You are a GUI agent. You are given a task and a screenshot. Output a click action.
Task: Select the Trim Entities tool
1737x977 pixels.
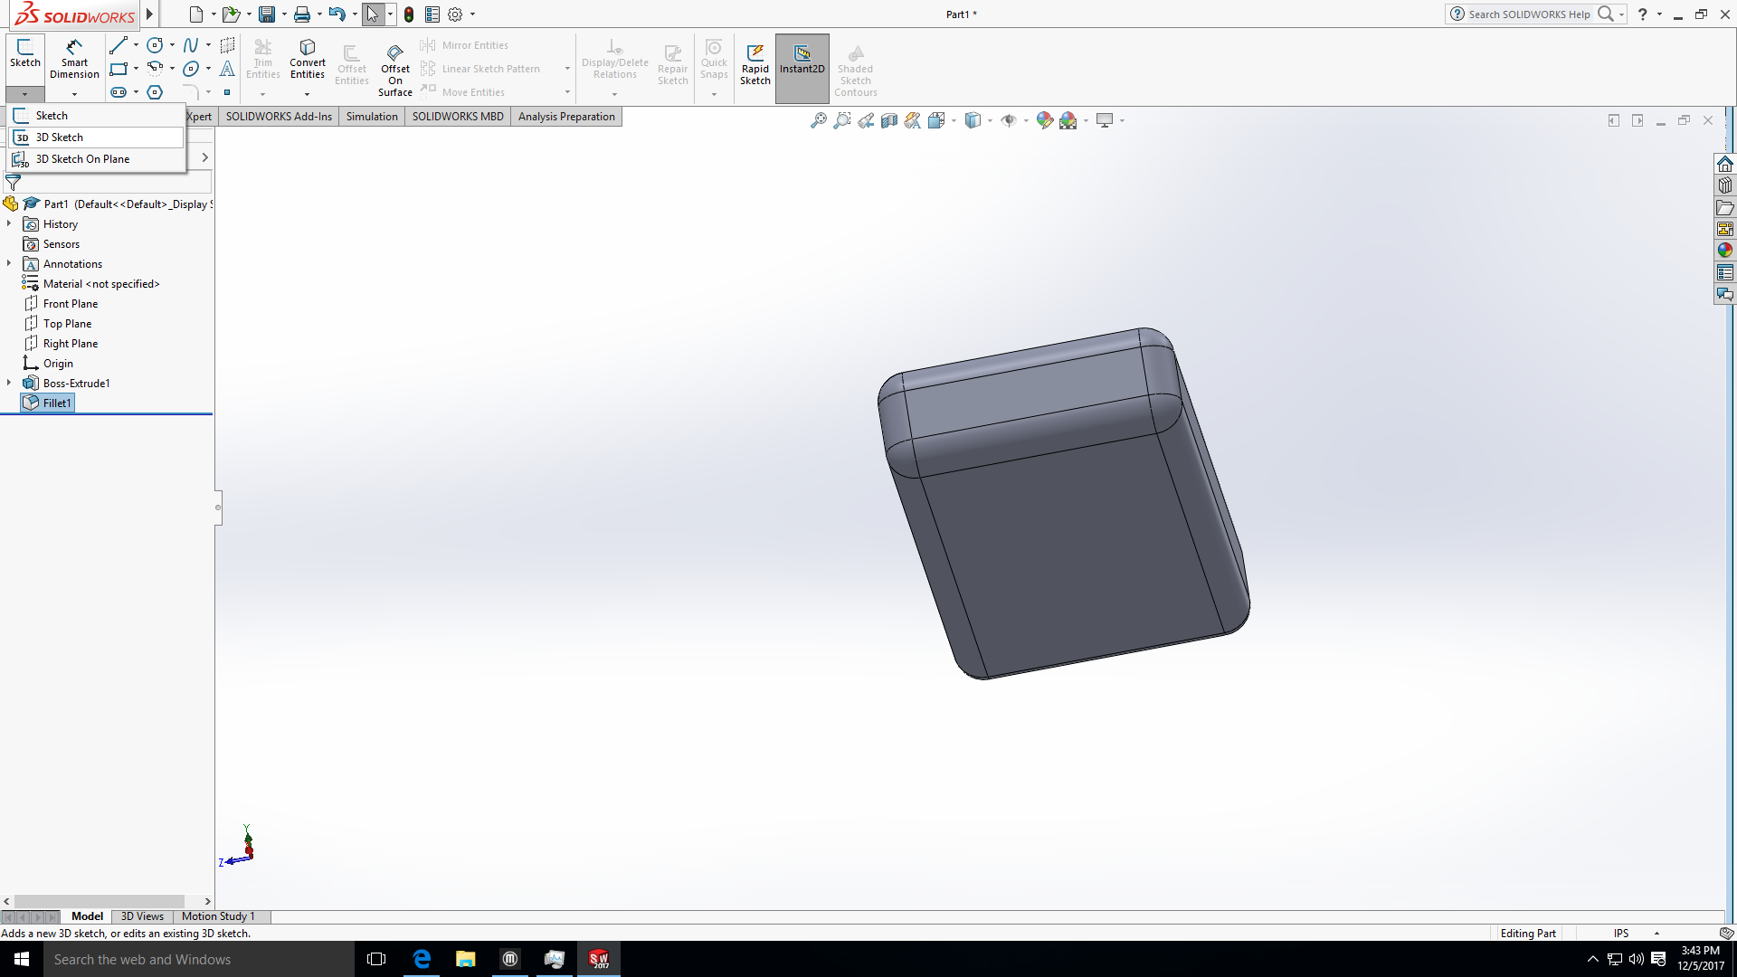[263, 59]
